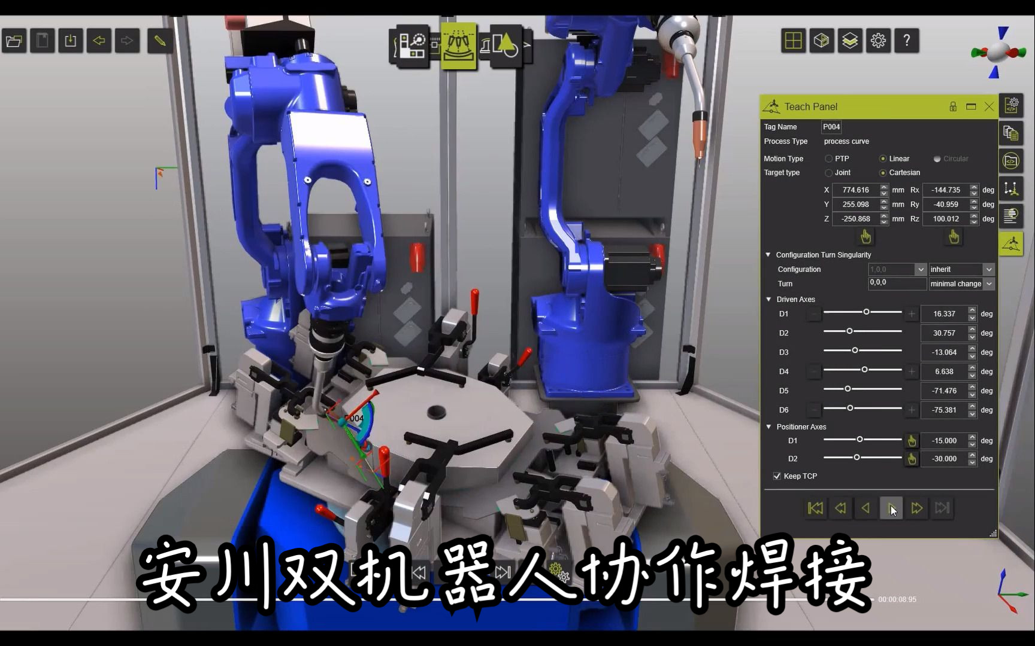The height and width of the screenshot is (646, 1035).
Task: Decrease Y value with down stepper
Action: click(x=884, y=208)
